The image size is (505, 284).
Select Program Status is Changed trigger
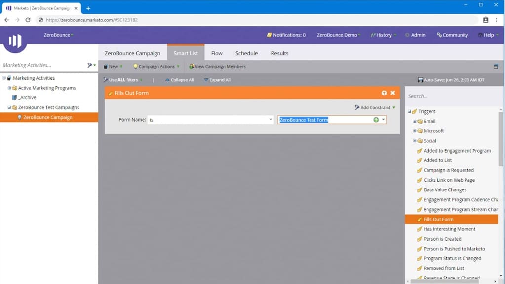[452, 258]
